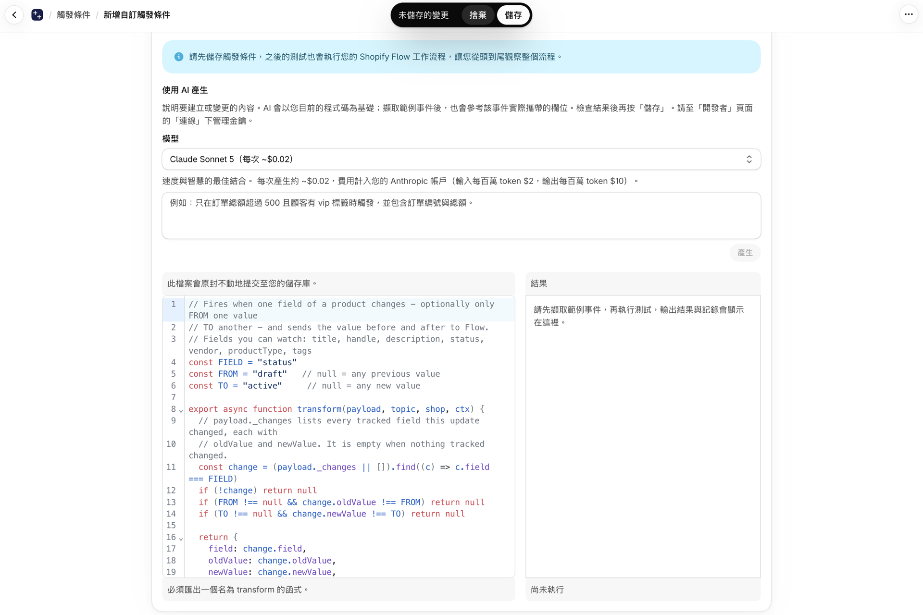Collapse the fold arrow on line 16
The image size is (923, 615).
click(x=181, y=539)
